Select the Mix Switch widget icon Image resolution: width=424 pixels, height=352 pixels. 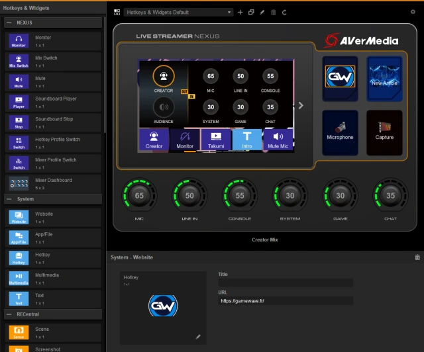click(x=19, y=62)
